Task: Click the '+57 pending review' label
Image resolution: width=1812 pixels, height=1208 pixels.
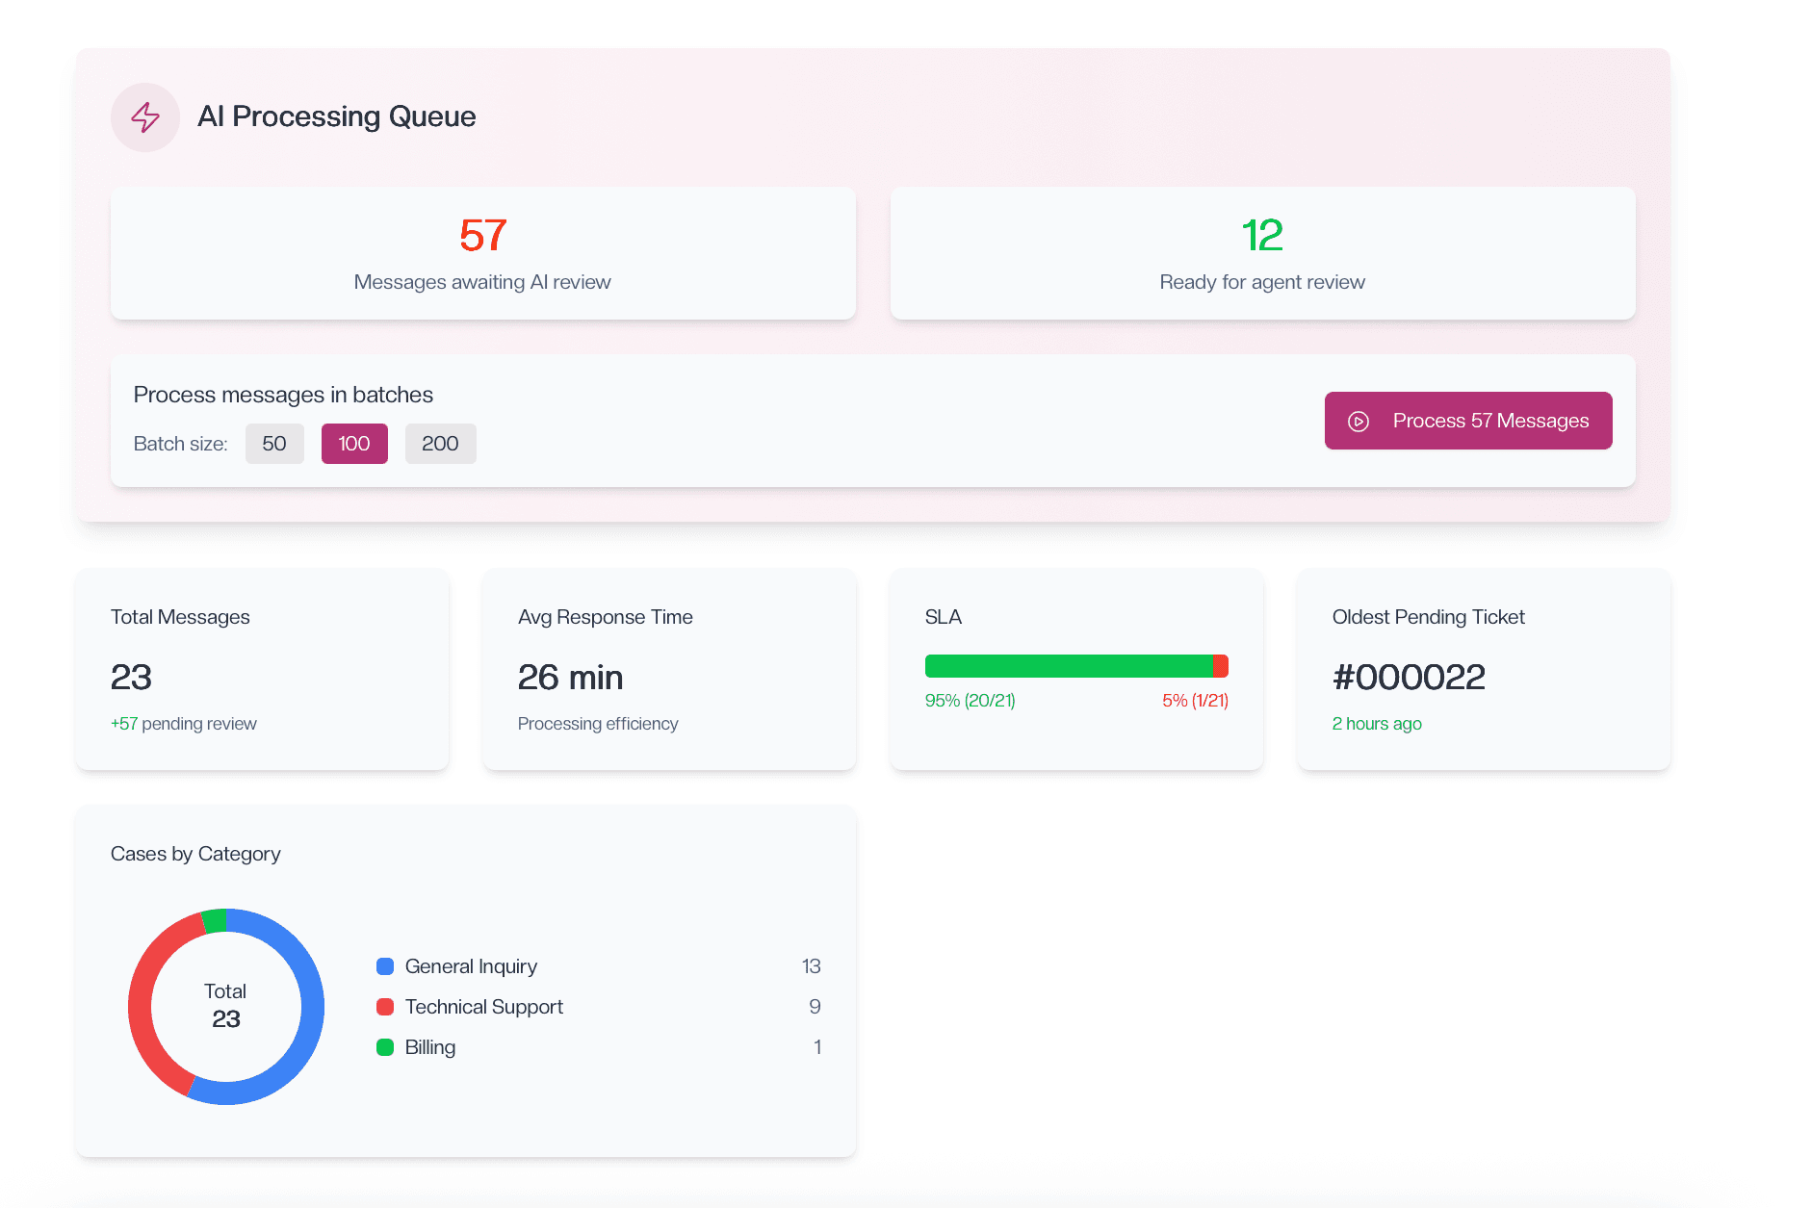Action: (183, 723)
